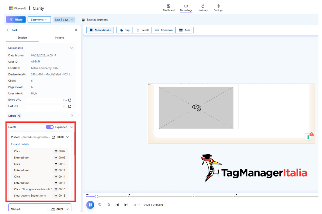Go to next page in the recording
This screenshot has width=322, height=214.
[126, 205]
